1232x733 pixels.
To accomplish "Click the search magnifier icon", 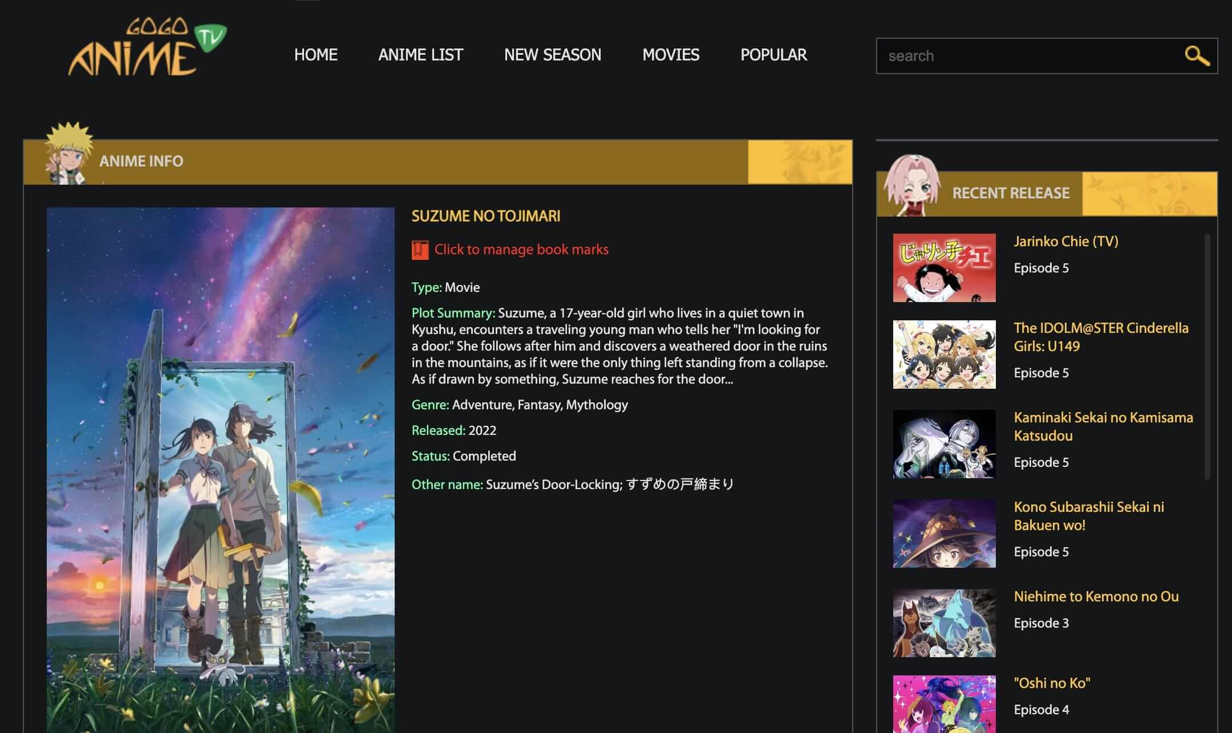I will [1197, 56].
